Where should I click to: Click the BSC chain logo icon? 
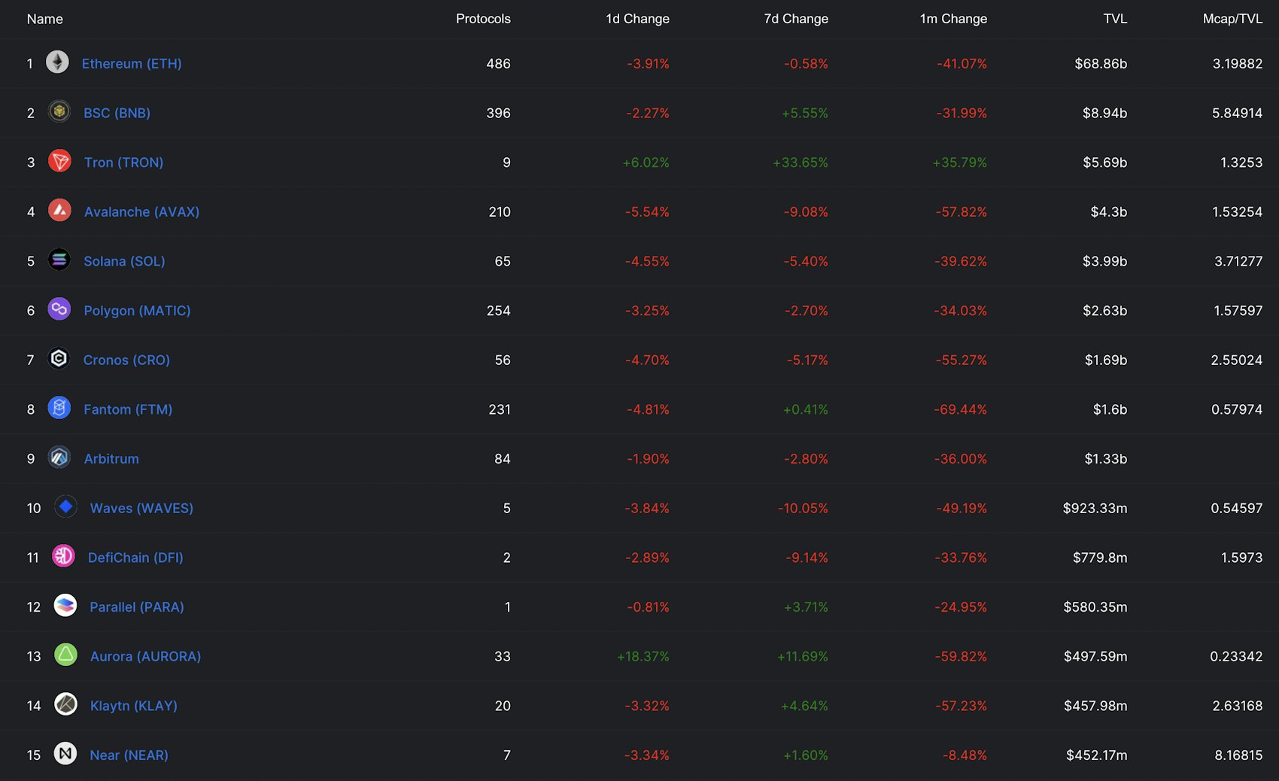click(x=59, y=112)
